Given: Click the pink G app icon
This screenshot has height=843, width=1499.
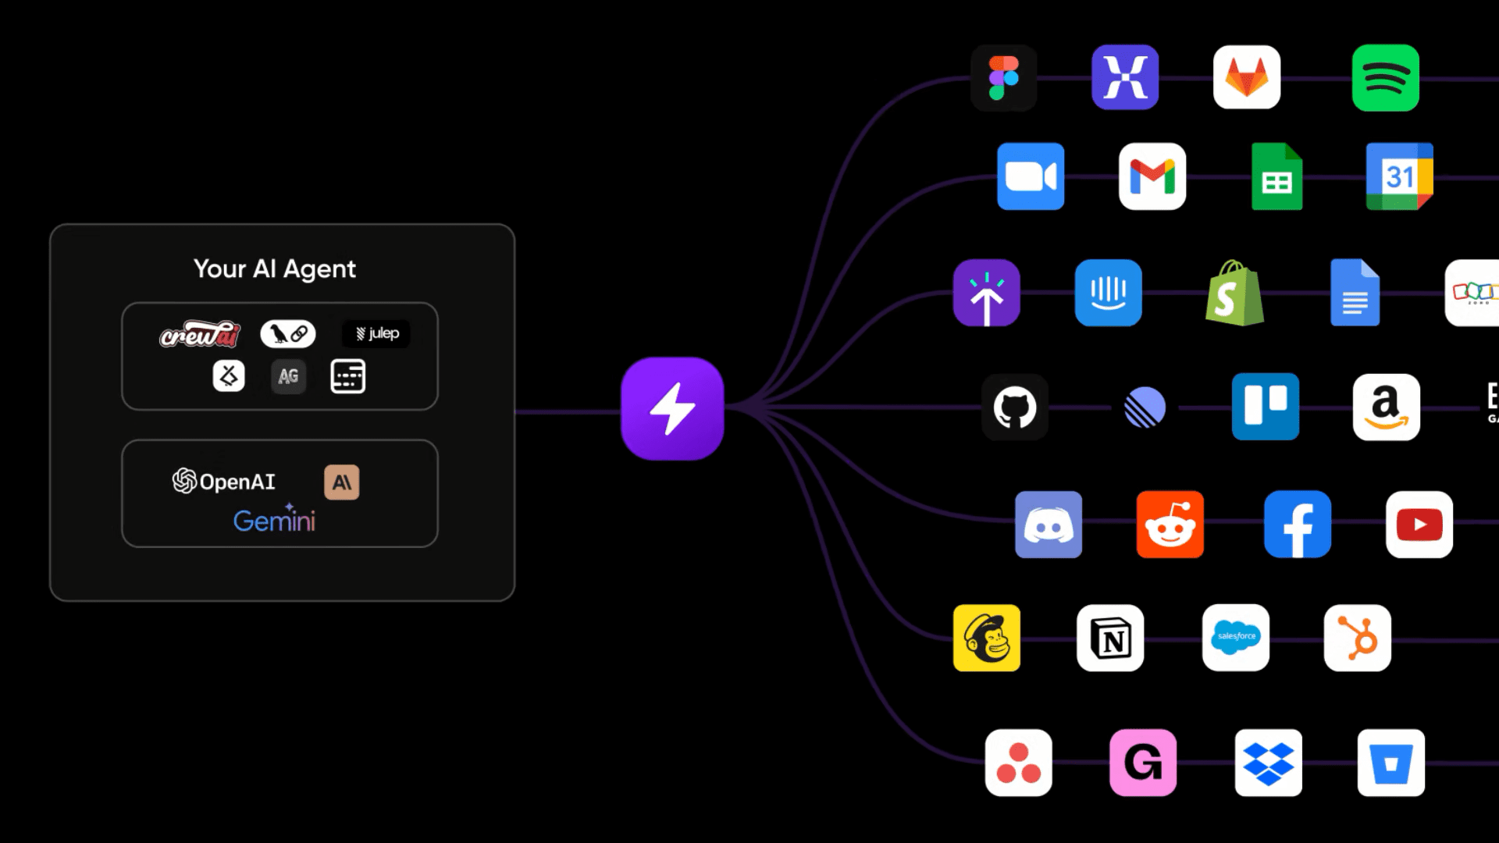Looking at the screenshot, I should click(x=1143, y=763).
